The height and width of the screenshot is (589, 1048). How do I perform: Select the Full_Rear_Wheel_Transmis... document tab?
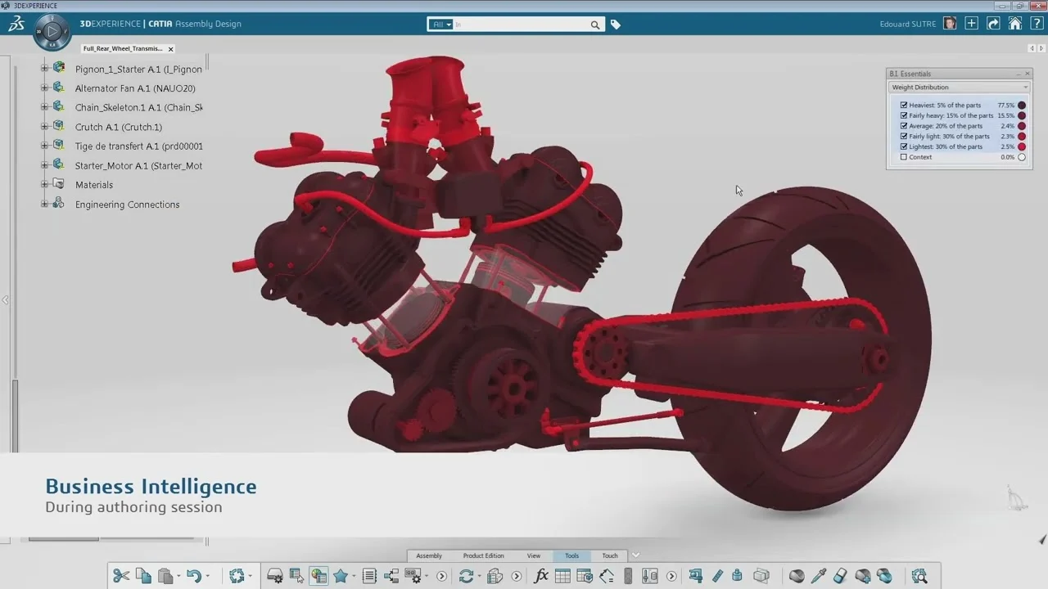123,49
